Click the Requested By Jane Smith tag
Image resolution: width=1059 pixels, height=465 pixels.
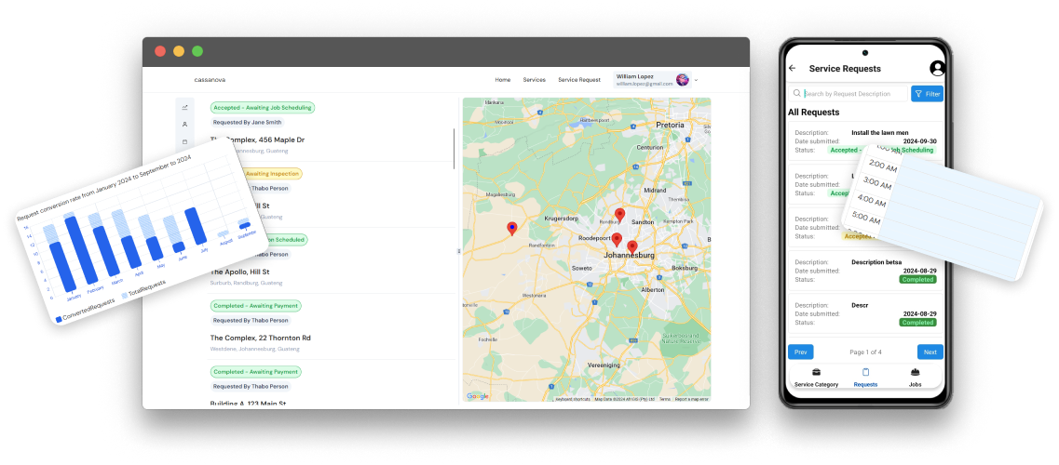(247, 123)
